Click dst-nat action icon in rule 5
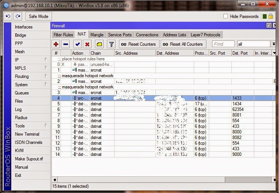Screen dimensions: 279x193 click(x=75, y=104)
